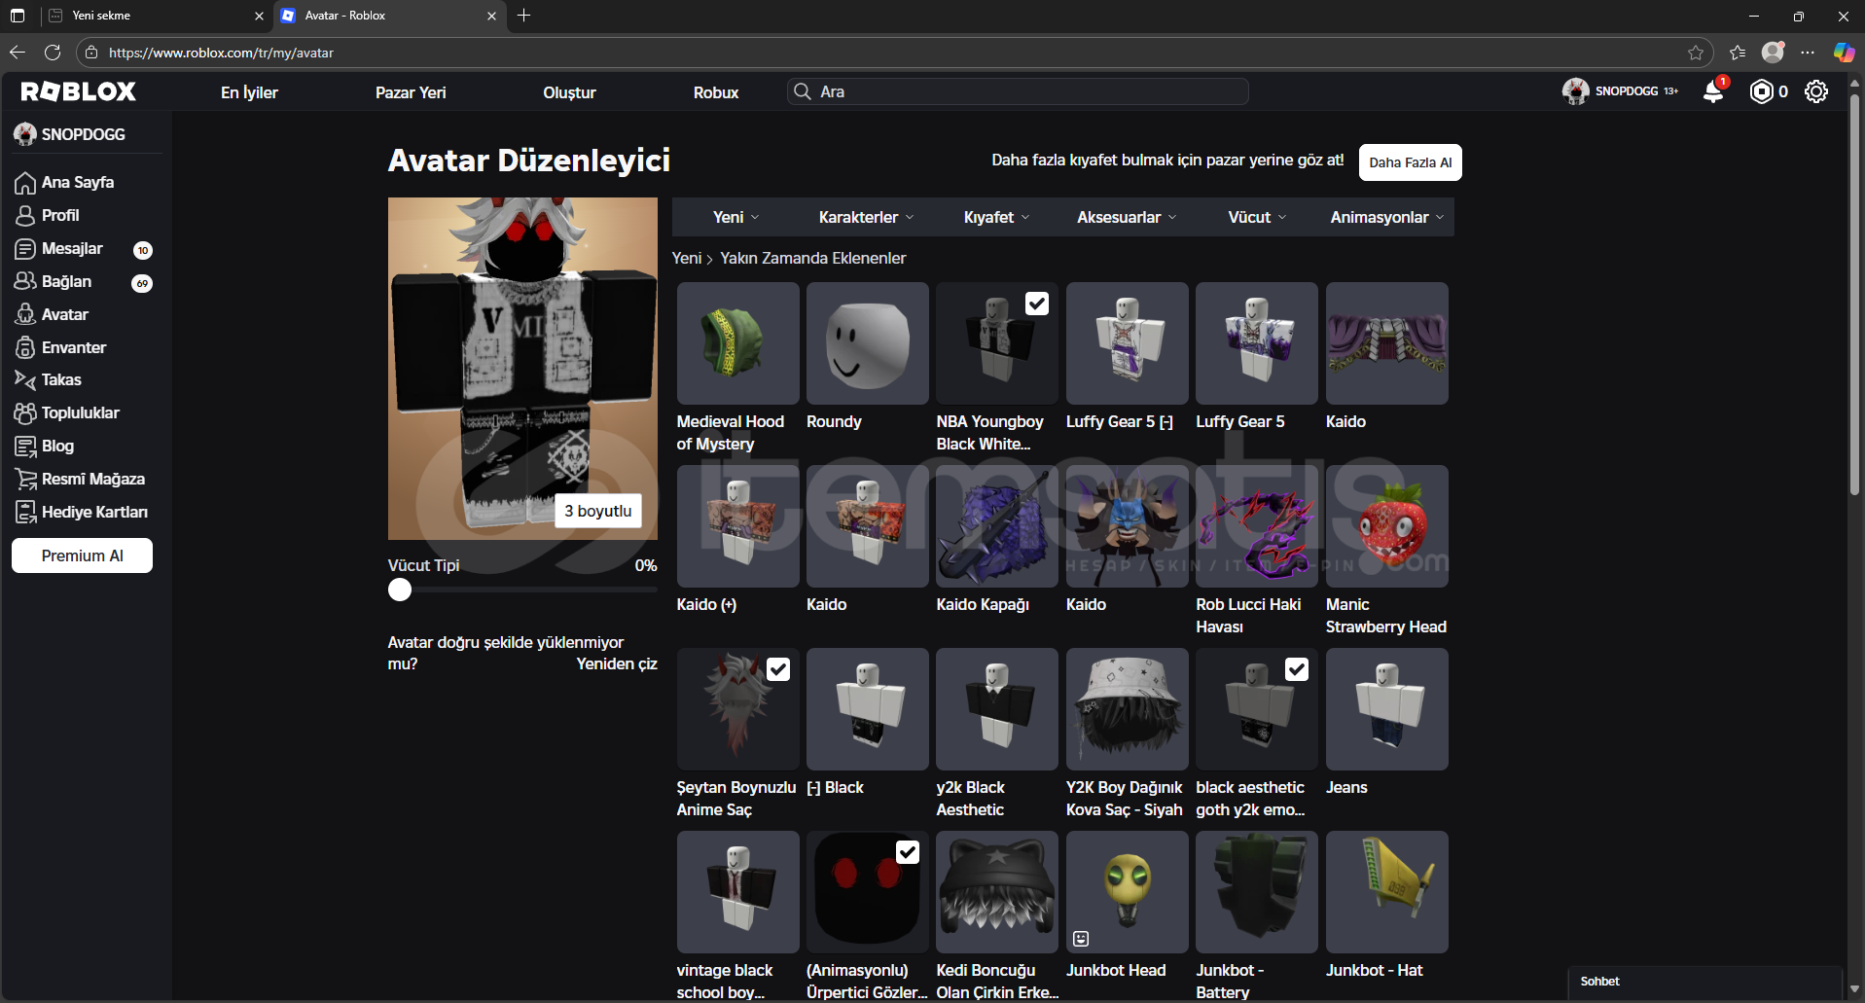The height and width of the screenshot is (1003, 1865).
Task: Open Blog icon in the sidebar
Action: point(25,447)
